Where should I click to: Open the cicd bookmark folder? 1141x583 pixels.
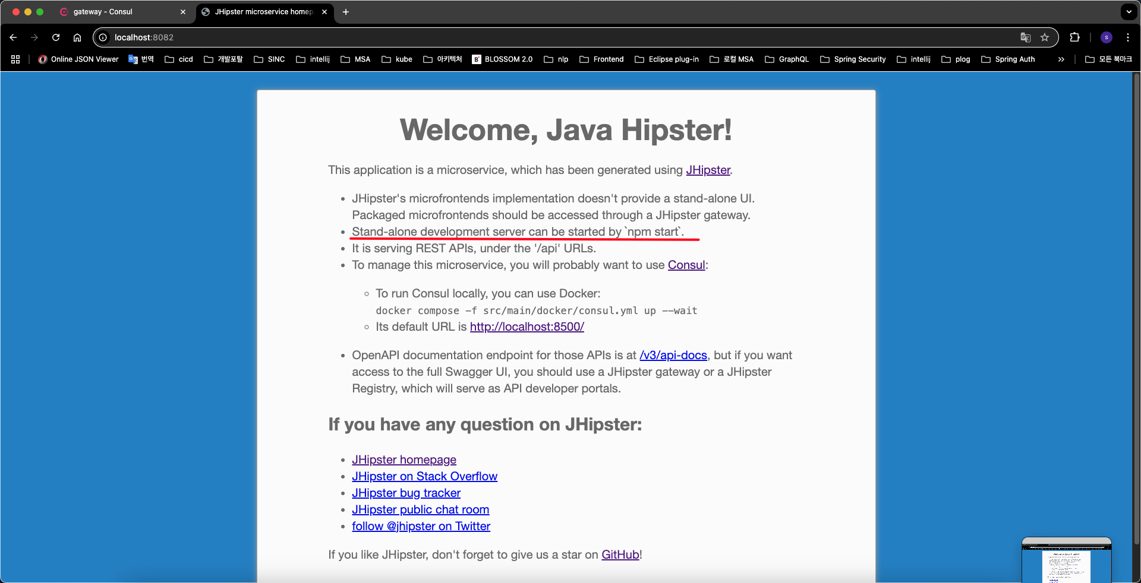[179, 59]
